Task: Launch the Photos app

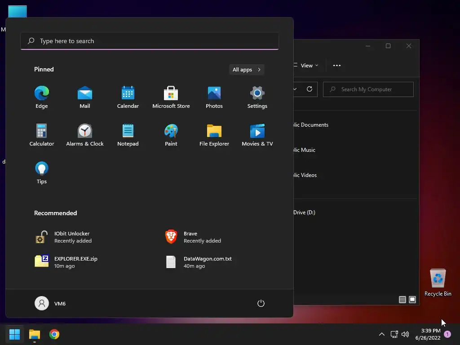Action: pos(214,97)
